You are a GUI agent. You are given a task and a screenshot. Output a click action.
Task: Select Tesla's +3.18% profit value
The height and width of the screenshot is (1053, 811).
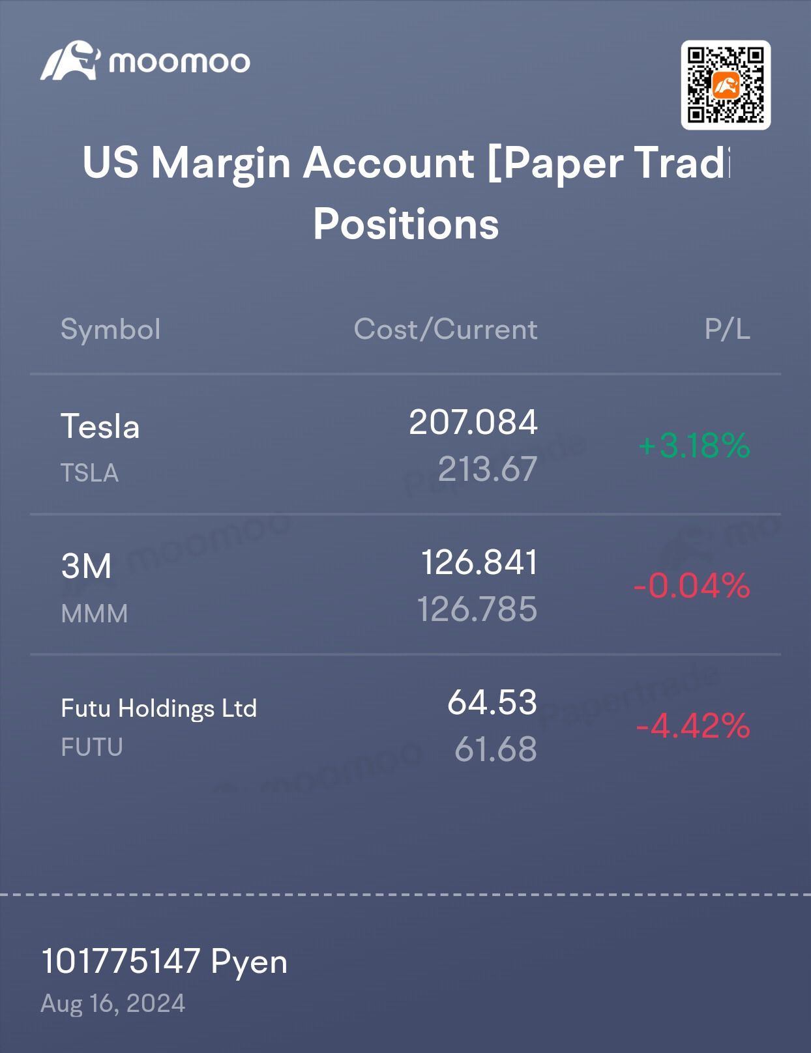point(694,446)
